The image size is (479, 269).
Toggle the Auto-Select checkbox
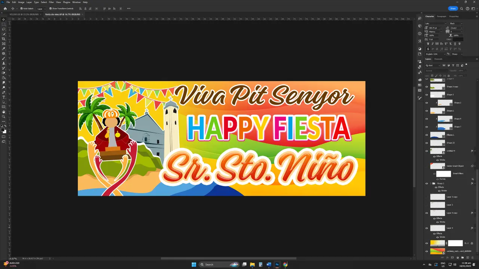tap(21, 9)
